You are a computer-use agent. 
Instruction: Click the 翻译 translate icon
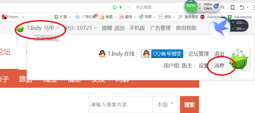(121, 17)
